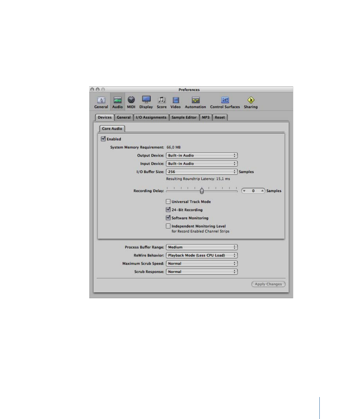The width and height of the screenshot is (349, 419).
Task: Click the Recording Delay slider handle
Action: pos(202,191)
